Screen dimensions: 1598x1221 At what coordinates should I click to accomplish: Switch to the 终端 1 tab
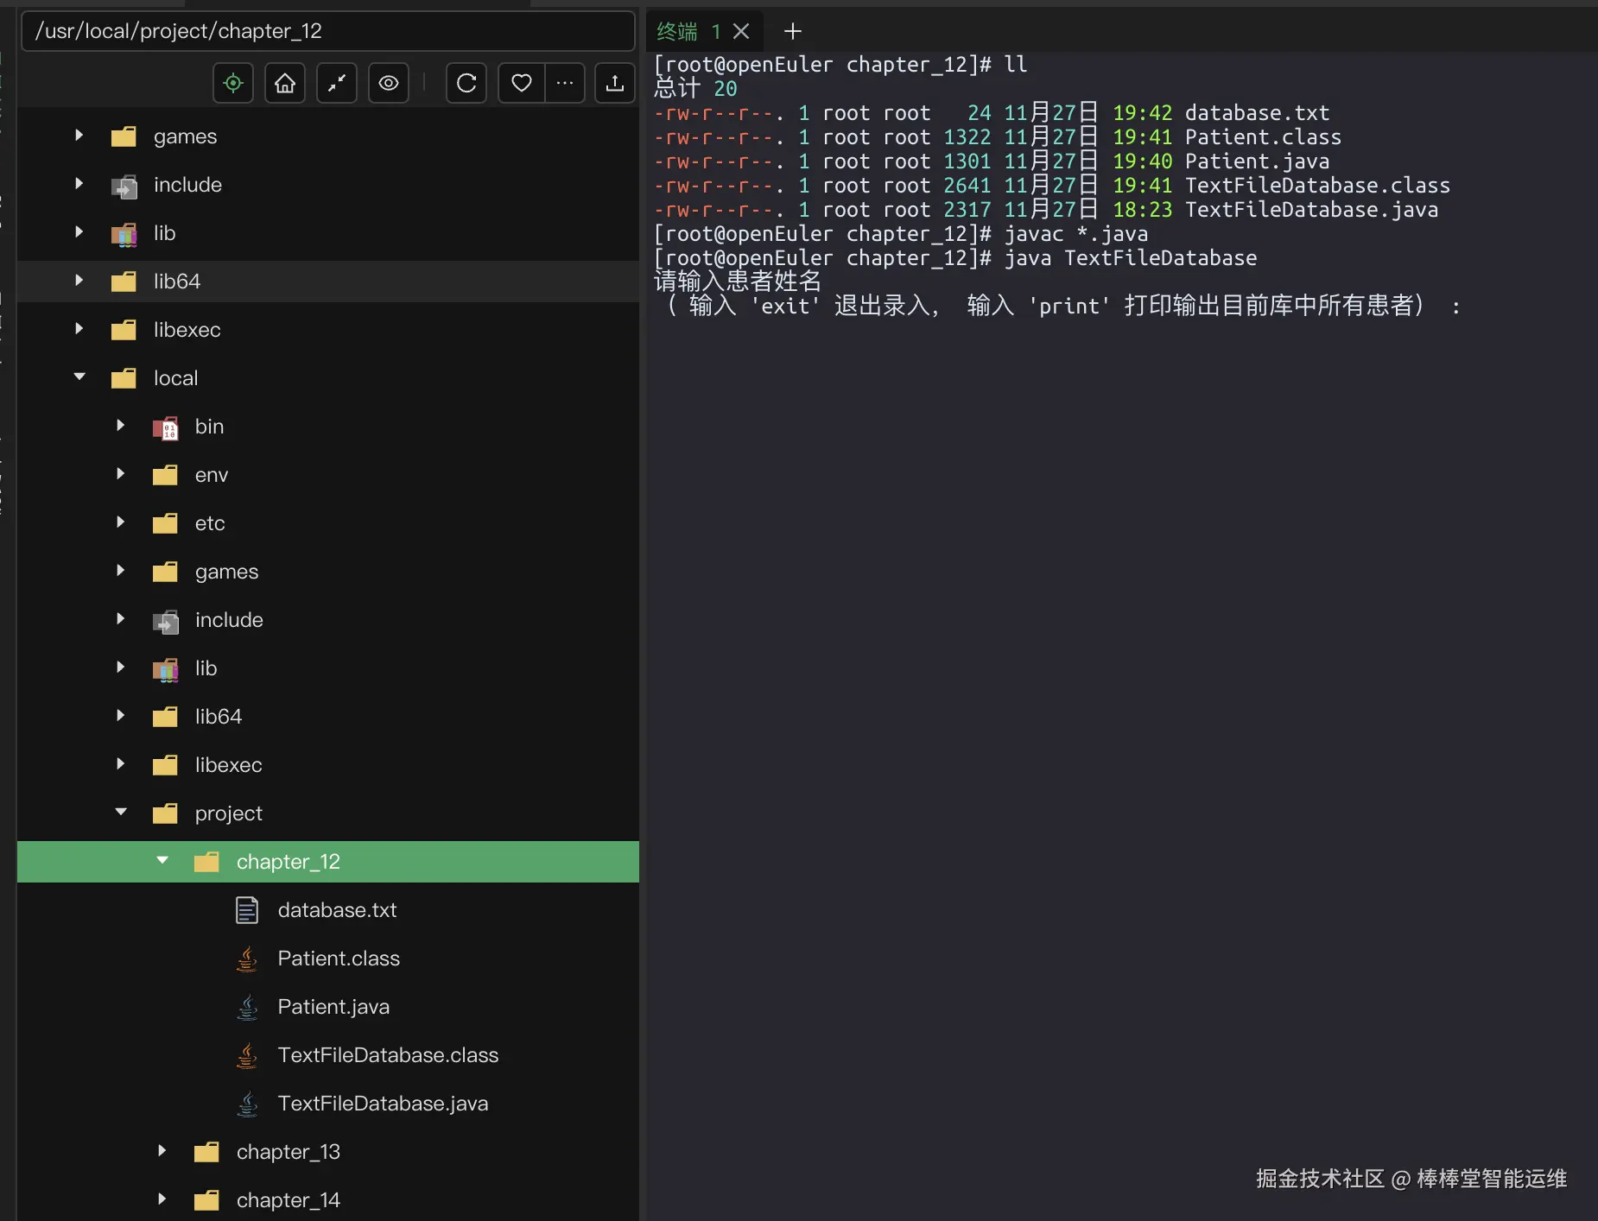pos(688,32)
